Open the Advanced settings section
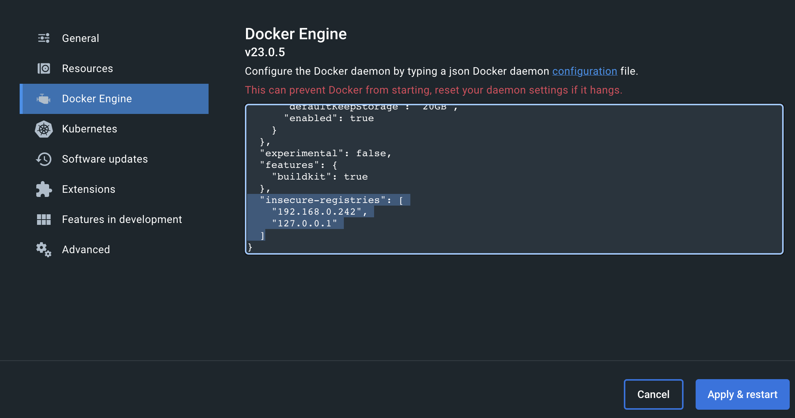The image size is (795, 418). point(114,250)
